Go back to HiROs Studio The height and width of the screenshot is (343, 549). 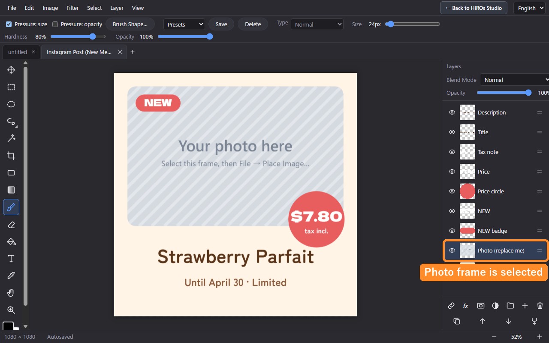(474, 8)
